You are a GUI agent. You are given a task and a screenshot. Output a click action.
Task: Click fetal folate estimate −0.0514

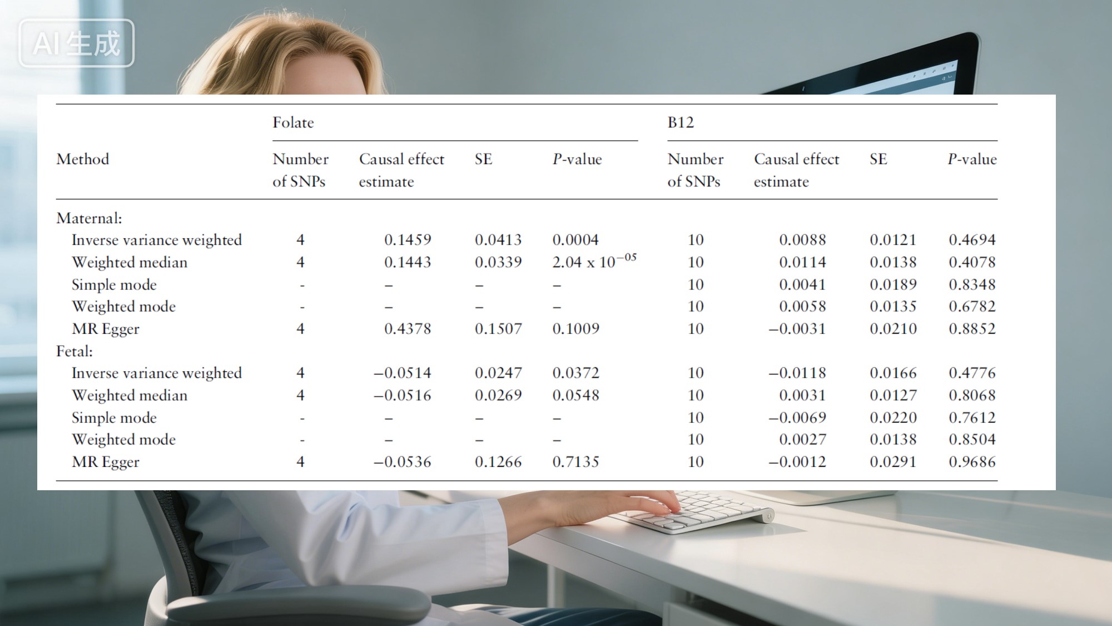pos(402,373)
